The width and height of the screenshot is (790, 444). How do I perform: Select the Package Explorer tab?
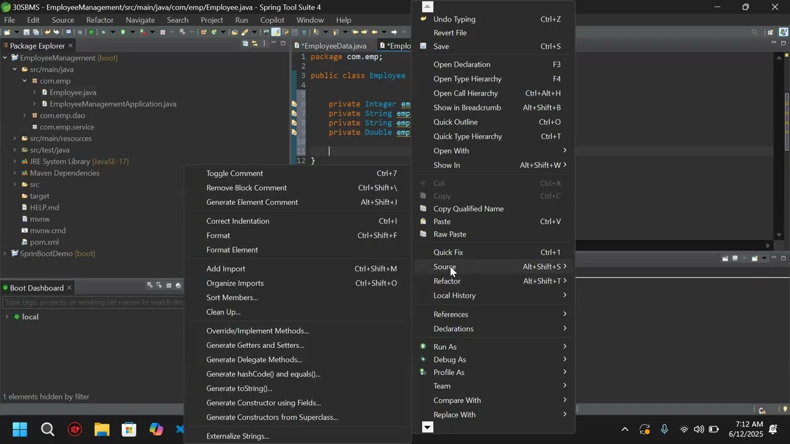[38, 46]
